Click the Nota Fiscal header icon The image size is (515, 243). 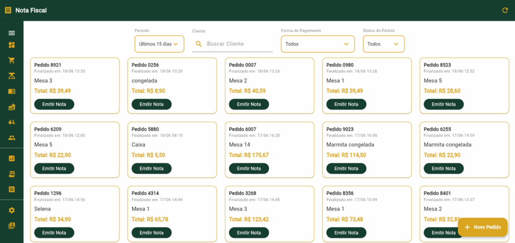click(8, 10)
